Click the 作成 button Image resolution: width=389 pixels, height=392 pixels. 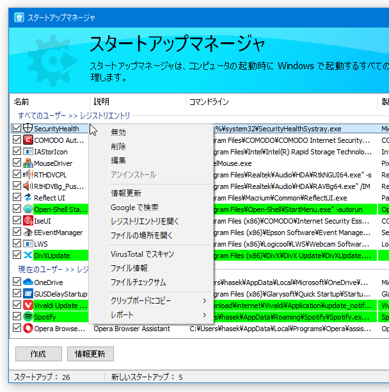[38, 354]
